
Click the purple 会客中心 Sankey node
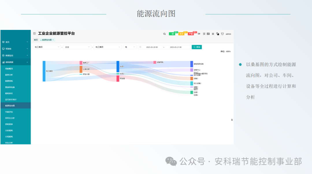[192, 70]
